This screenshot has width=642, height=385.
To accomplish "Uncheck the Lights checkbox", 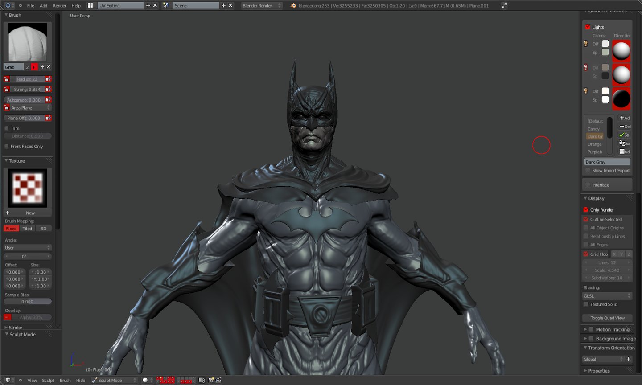I will pyautogui.click(x=588, y=27).
